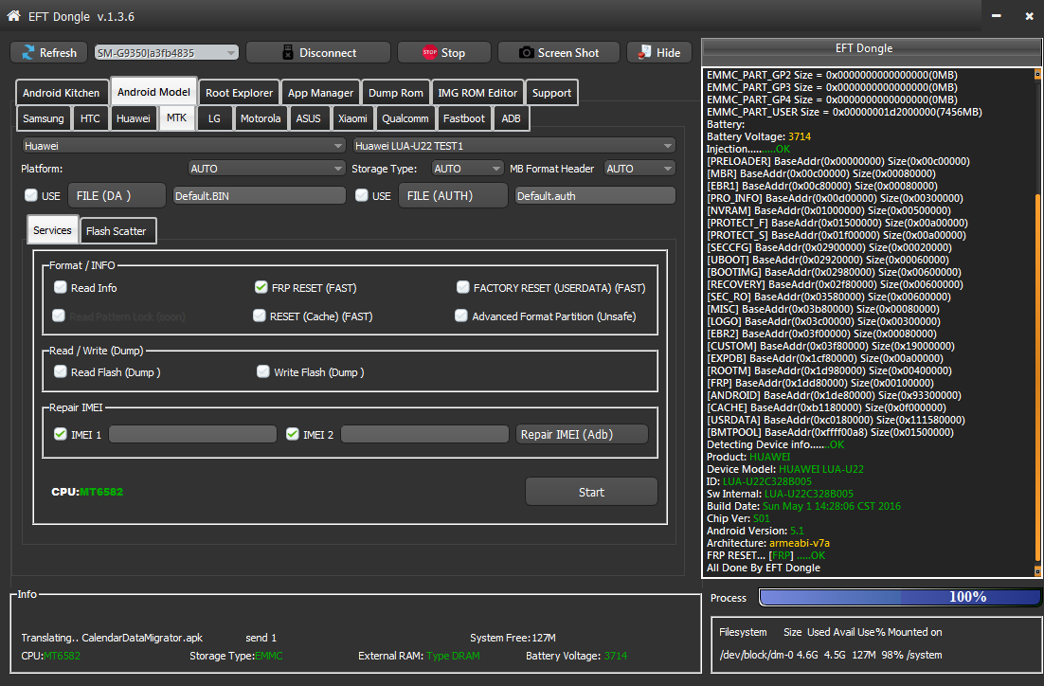Close the EFT Dongle window
The image size is (1044, 686).
(1029, 15)
